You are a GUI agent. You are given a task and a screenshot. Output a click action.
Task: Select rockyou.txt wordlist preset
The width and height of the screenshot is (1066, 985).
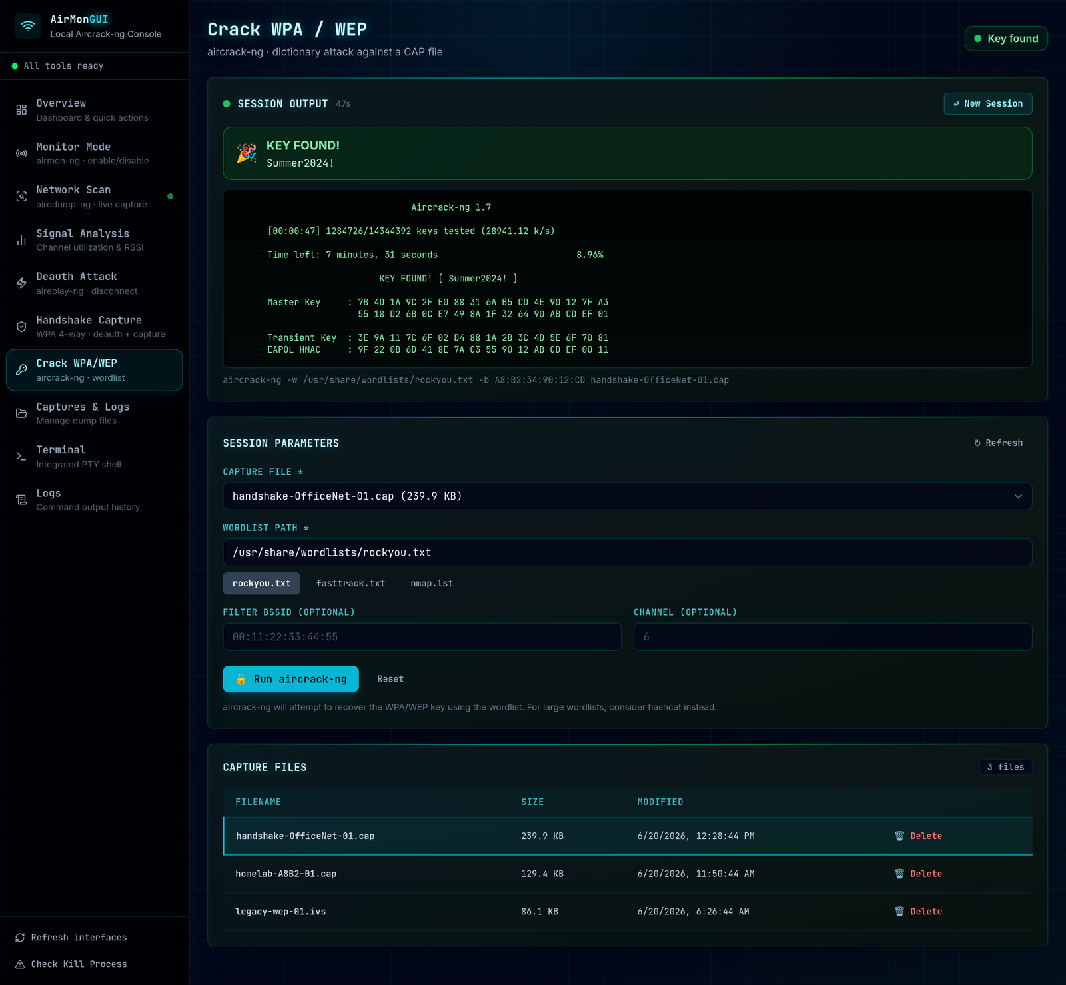[262, 584]
